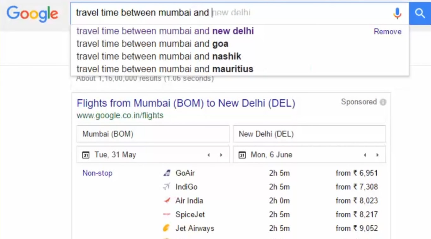431x239 pixels.
Task: Click the Jet Airways airline logo
Action: 167,228
